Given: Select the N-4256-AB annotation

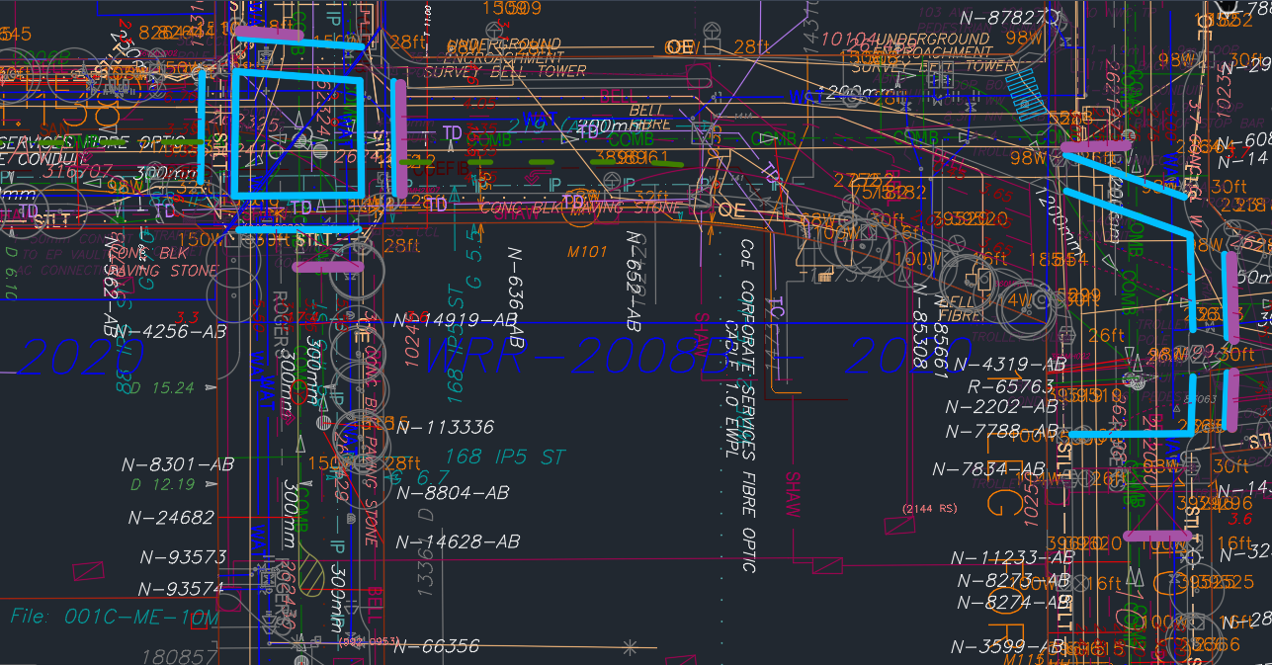Looking at the screenshot, I should coord(170,331).
